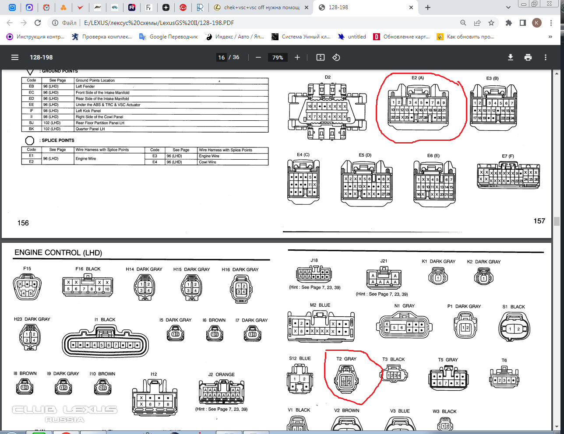The width and height of the screenshot is (564, 434).
Task: Expand the tab search dropdown arrow
Action: (x=508, y=7)
